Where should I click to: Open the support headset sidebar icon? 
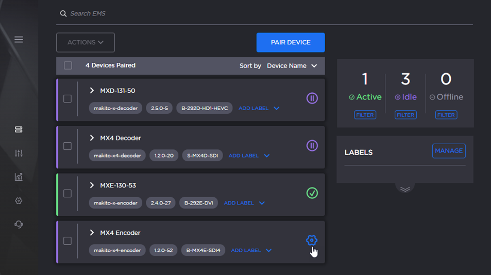(19, 225)
